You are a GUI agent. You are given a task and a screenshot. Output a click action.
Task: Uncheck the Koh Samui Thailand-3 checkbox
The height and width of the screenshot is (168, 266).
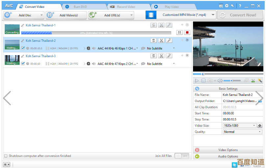coord(23,64)
